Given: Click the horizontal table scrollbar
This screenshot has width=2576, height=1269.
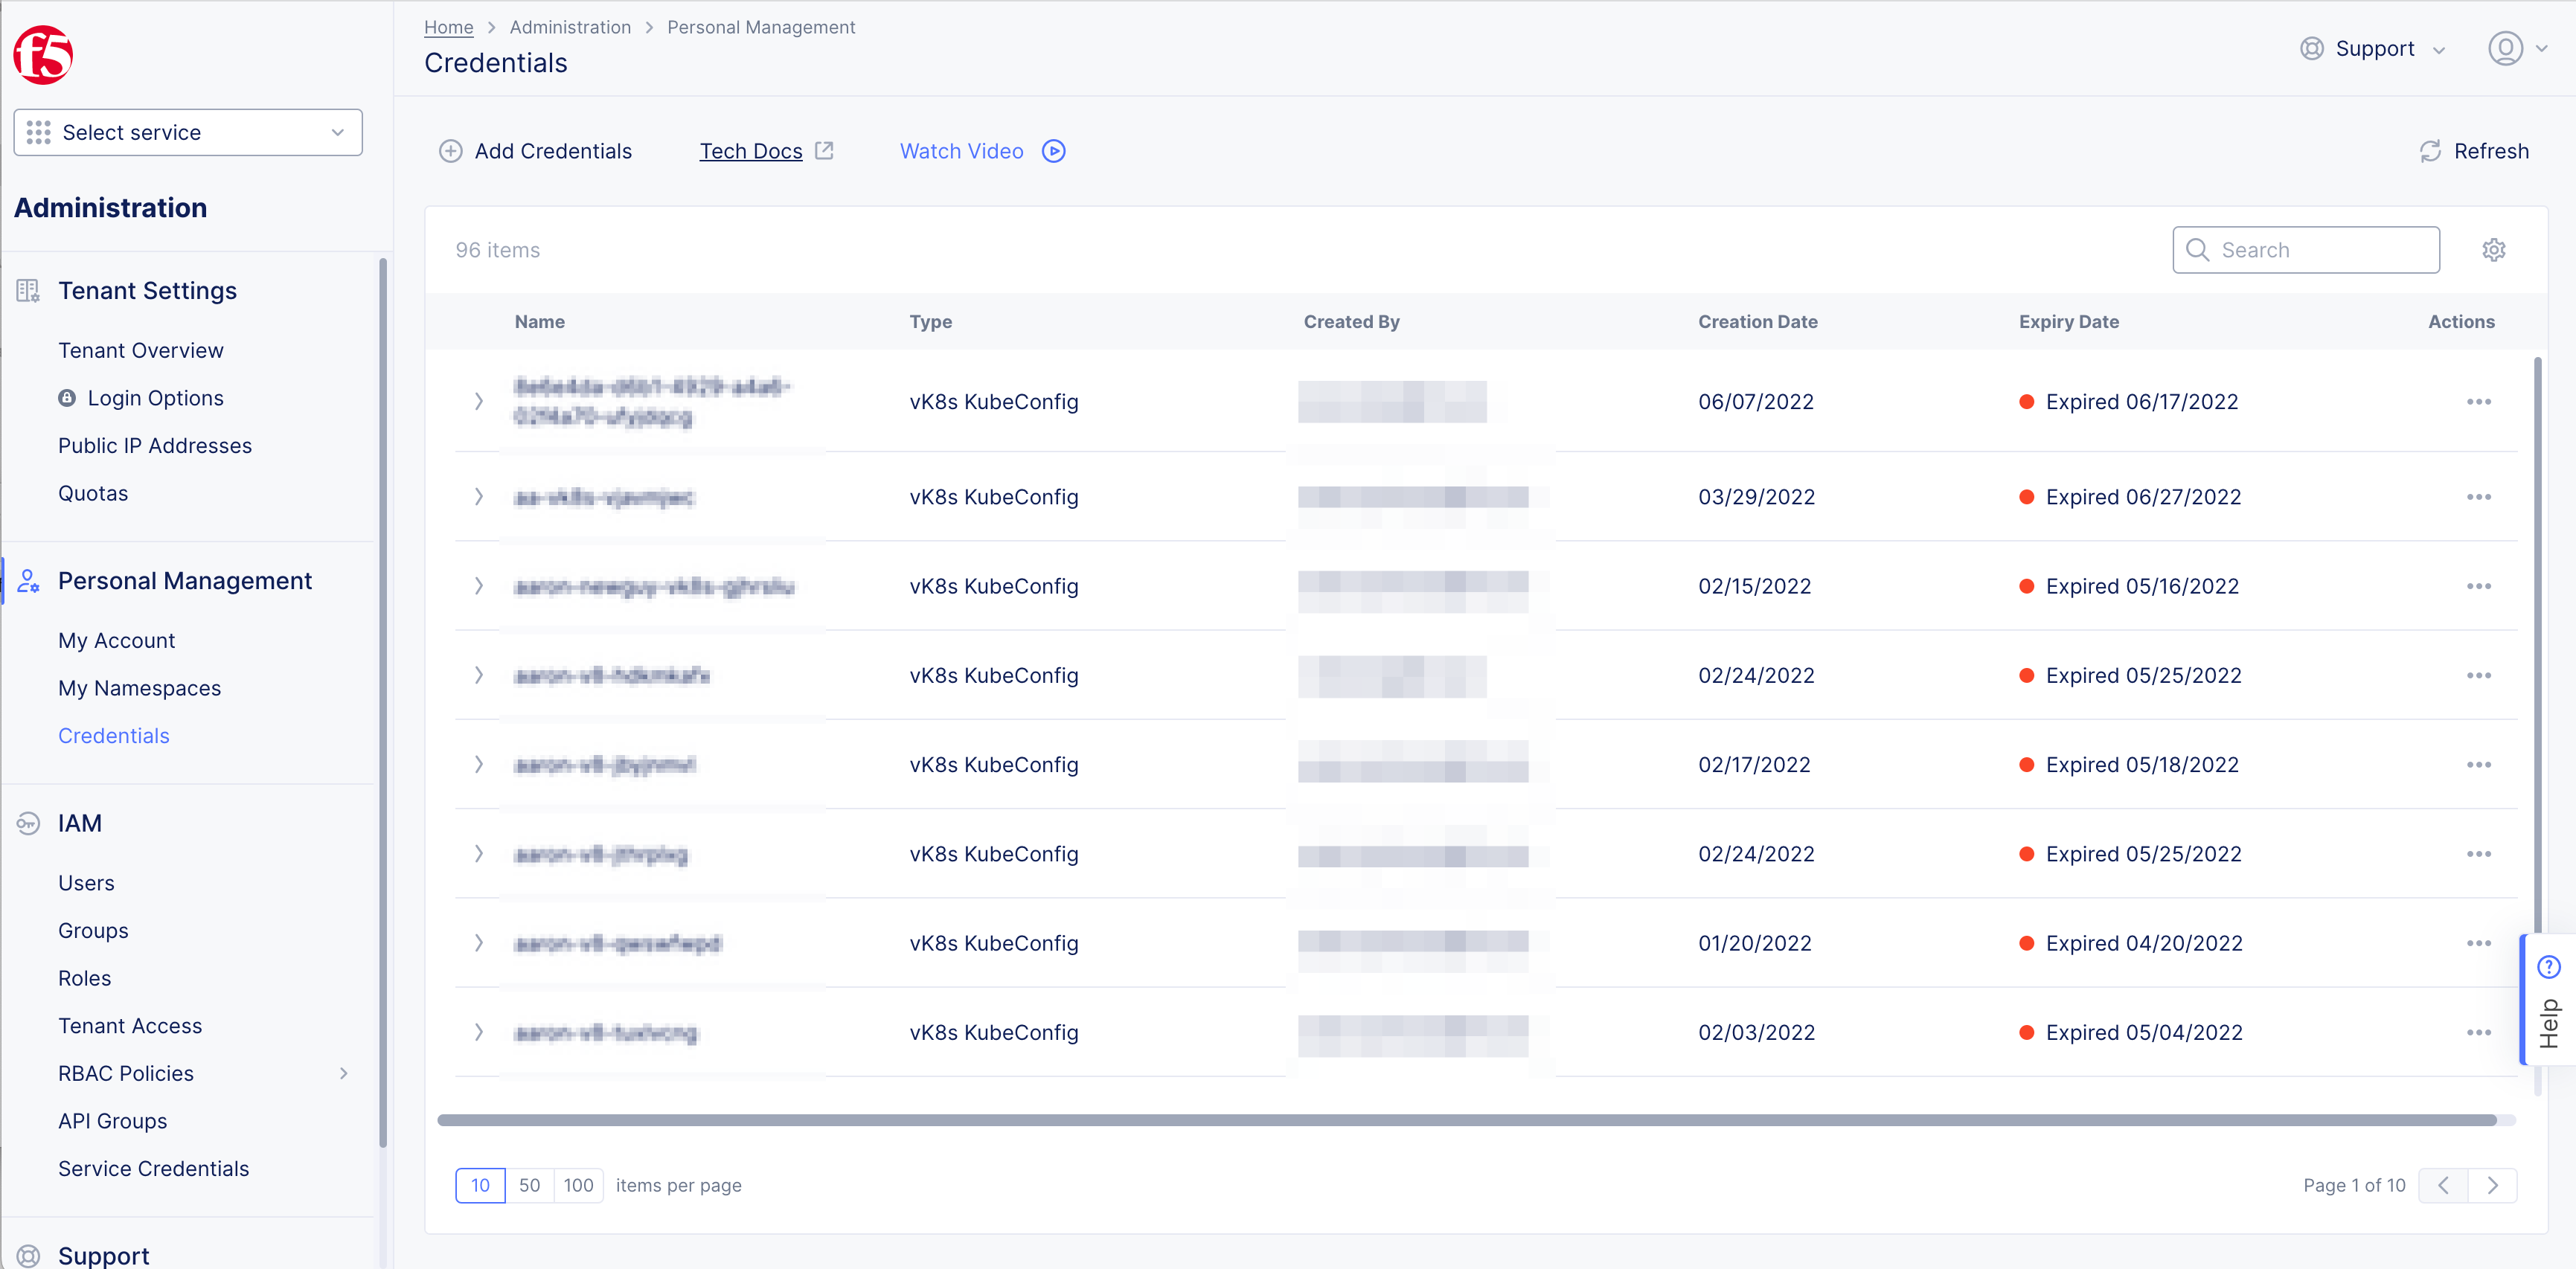Looking at the screenshot, I should (x=1466, y=1120).
